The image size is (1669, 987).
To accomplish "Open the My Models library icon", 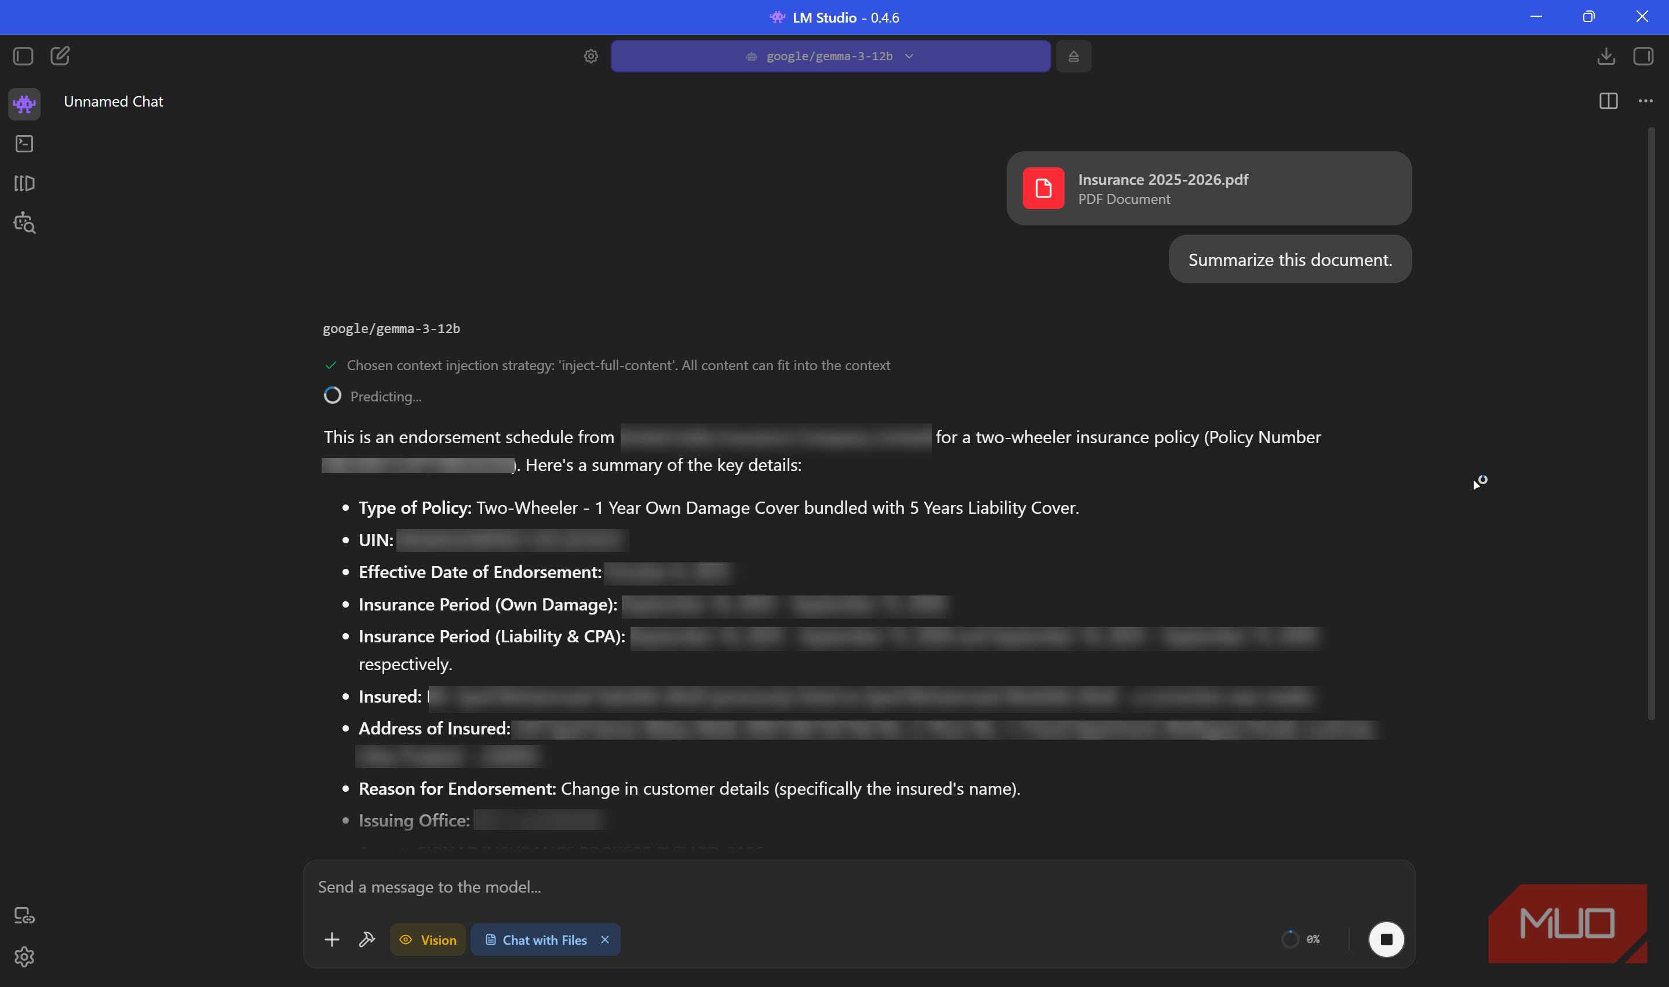I will [x=24, y=183].
